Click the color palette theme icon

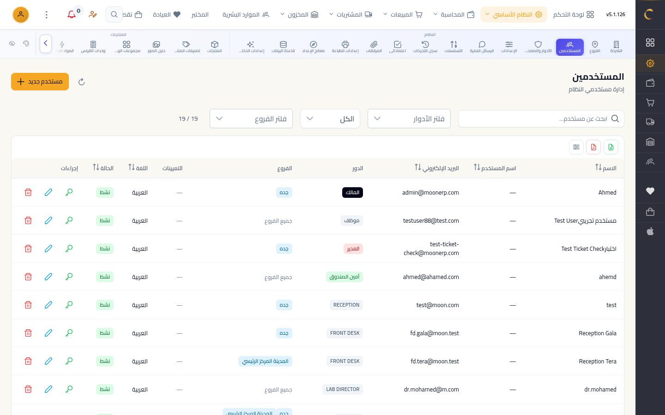pos(26,44)
